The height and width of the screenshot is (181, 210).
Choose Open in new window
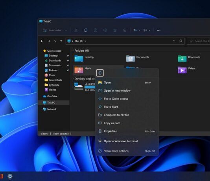point(127,91)
